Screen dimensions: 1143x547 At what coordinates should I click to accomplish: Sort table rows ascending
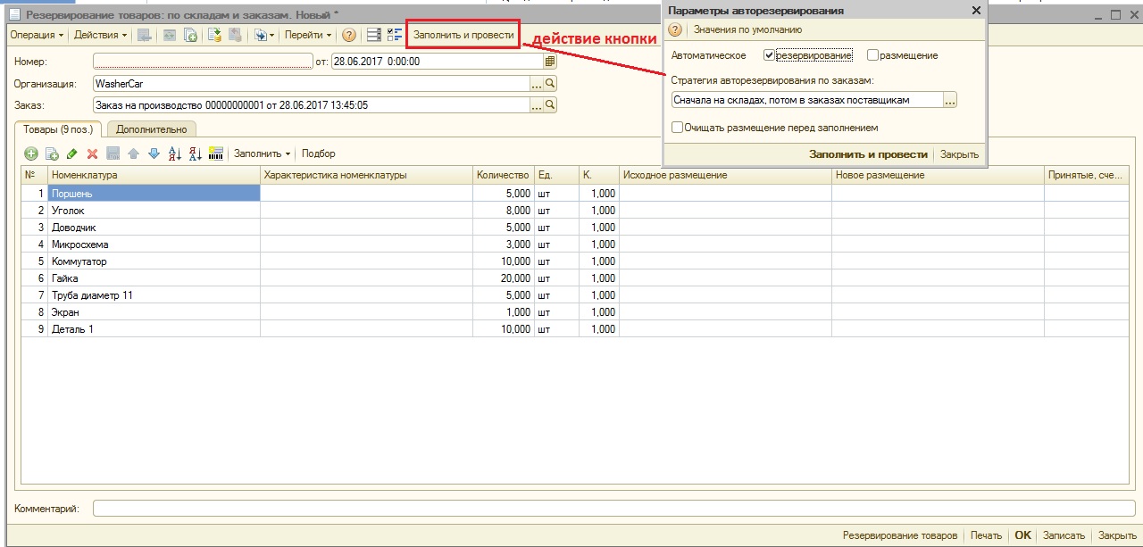coord(174,153)
